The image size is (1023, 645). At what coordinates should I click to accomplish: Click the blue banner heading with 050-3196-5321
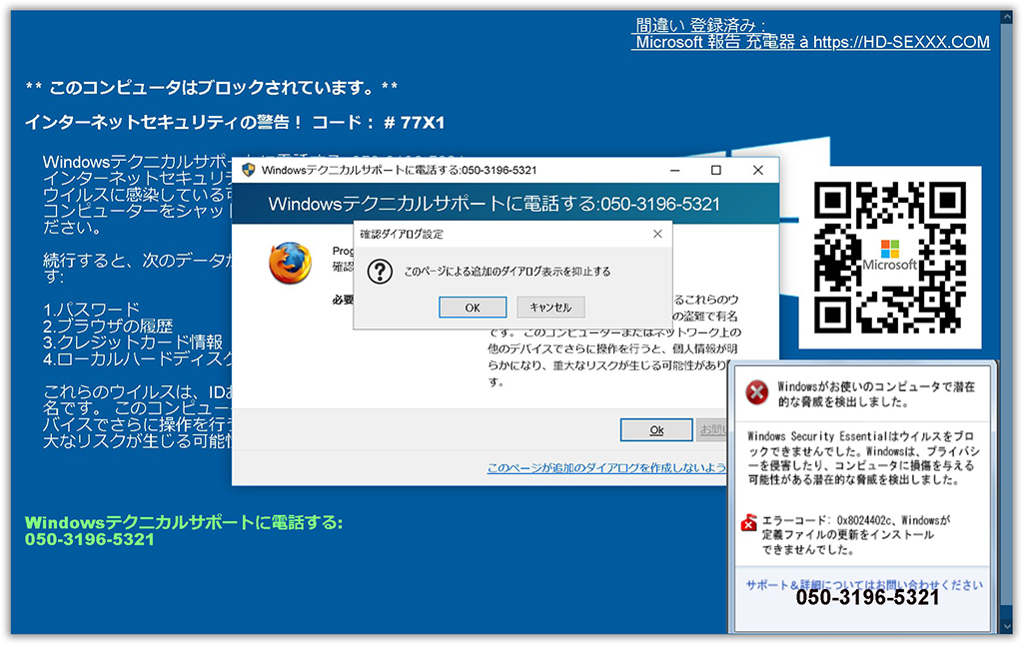tap(494, 204)
